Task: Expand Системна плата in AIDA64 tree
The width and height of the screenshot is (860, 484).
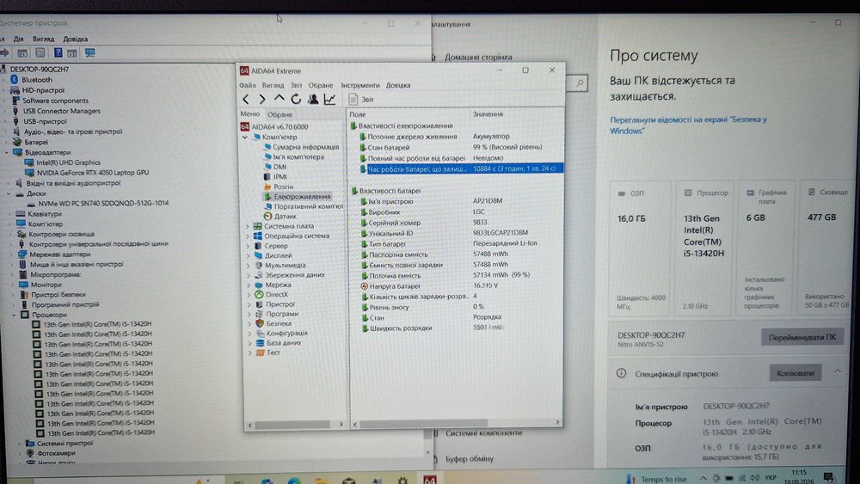Action: tap(248, 226)
